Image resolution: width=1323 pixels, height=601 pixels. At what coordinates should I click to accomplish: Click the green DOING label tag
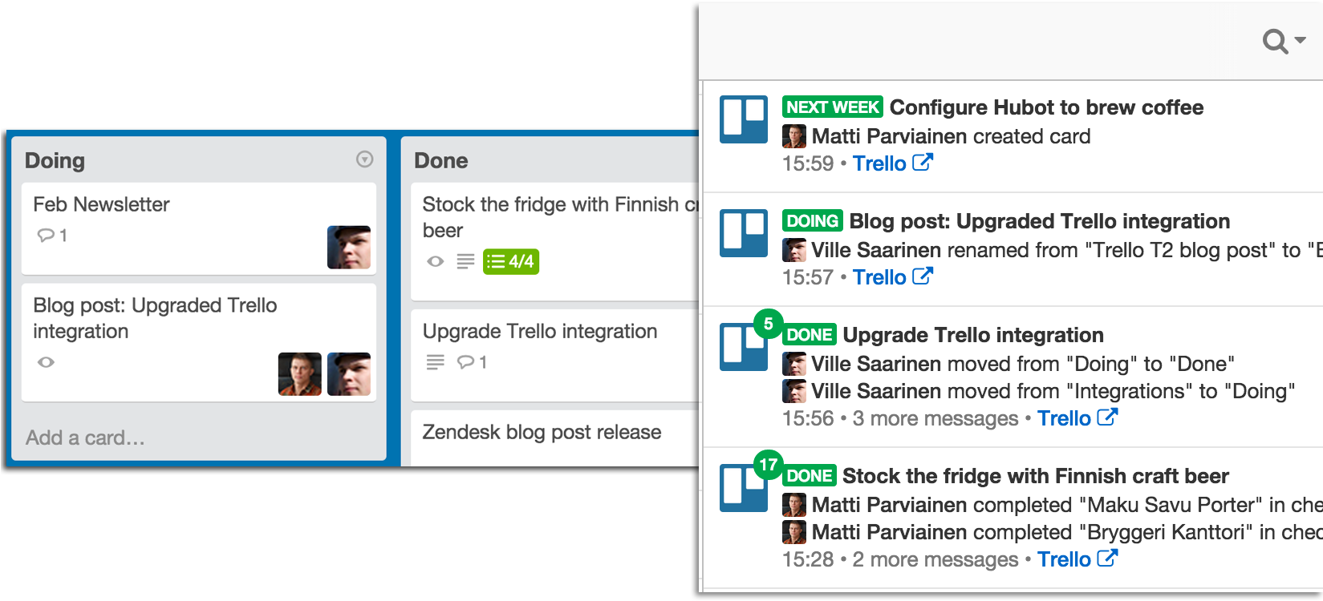pos(812,221)
